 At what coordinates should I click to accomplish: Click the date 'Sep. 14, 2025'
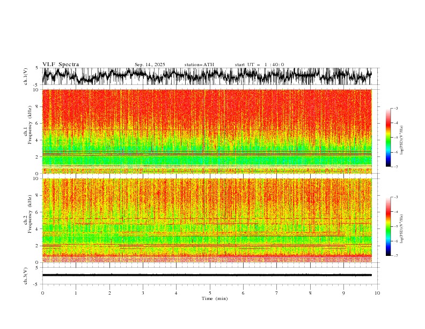tap(150, 65)
